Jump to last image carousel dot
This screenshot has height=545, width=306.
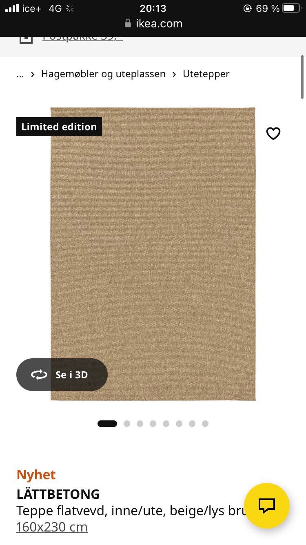[x=205, y=424]
